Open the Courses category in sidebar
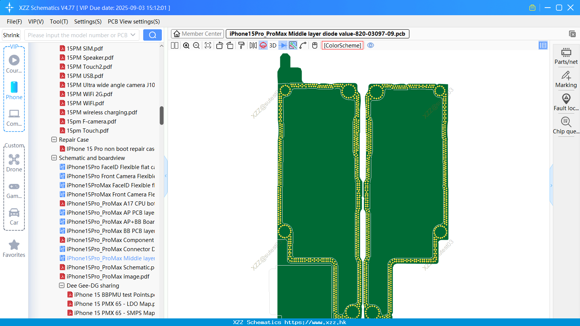580x326 pixels. click(14, 64)
